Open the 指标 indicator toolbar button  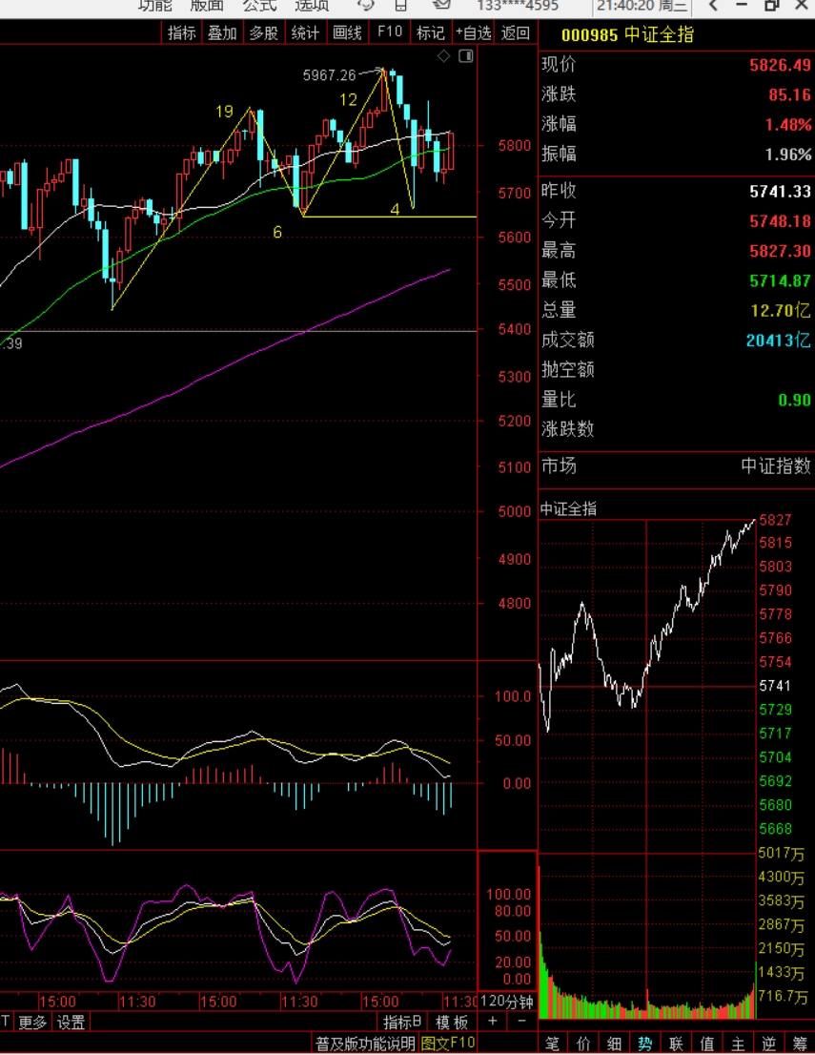pyautogui.click(x=181, y=32)
